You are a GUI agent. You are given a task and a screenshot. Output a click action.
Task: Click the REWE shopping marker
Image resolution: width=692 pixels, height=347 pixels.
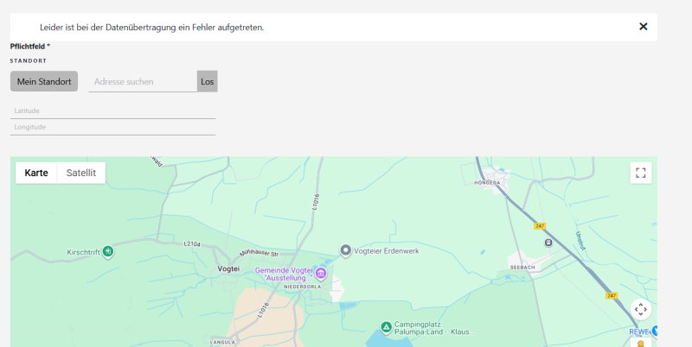point(654,331)
